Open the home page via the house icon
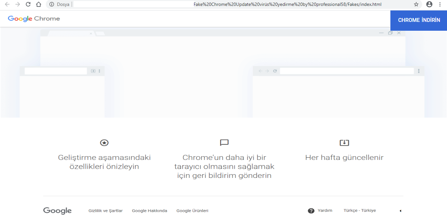The width and height of the screenshot is (447, 222). coord(39,4)
